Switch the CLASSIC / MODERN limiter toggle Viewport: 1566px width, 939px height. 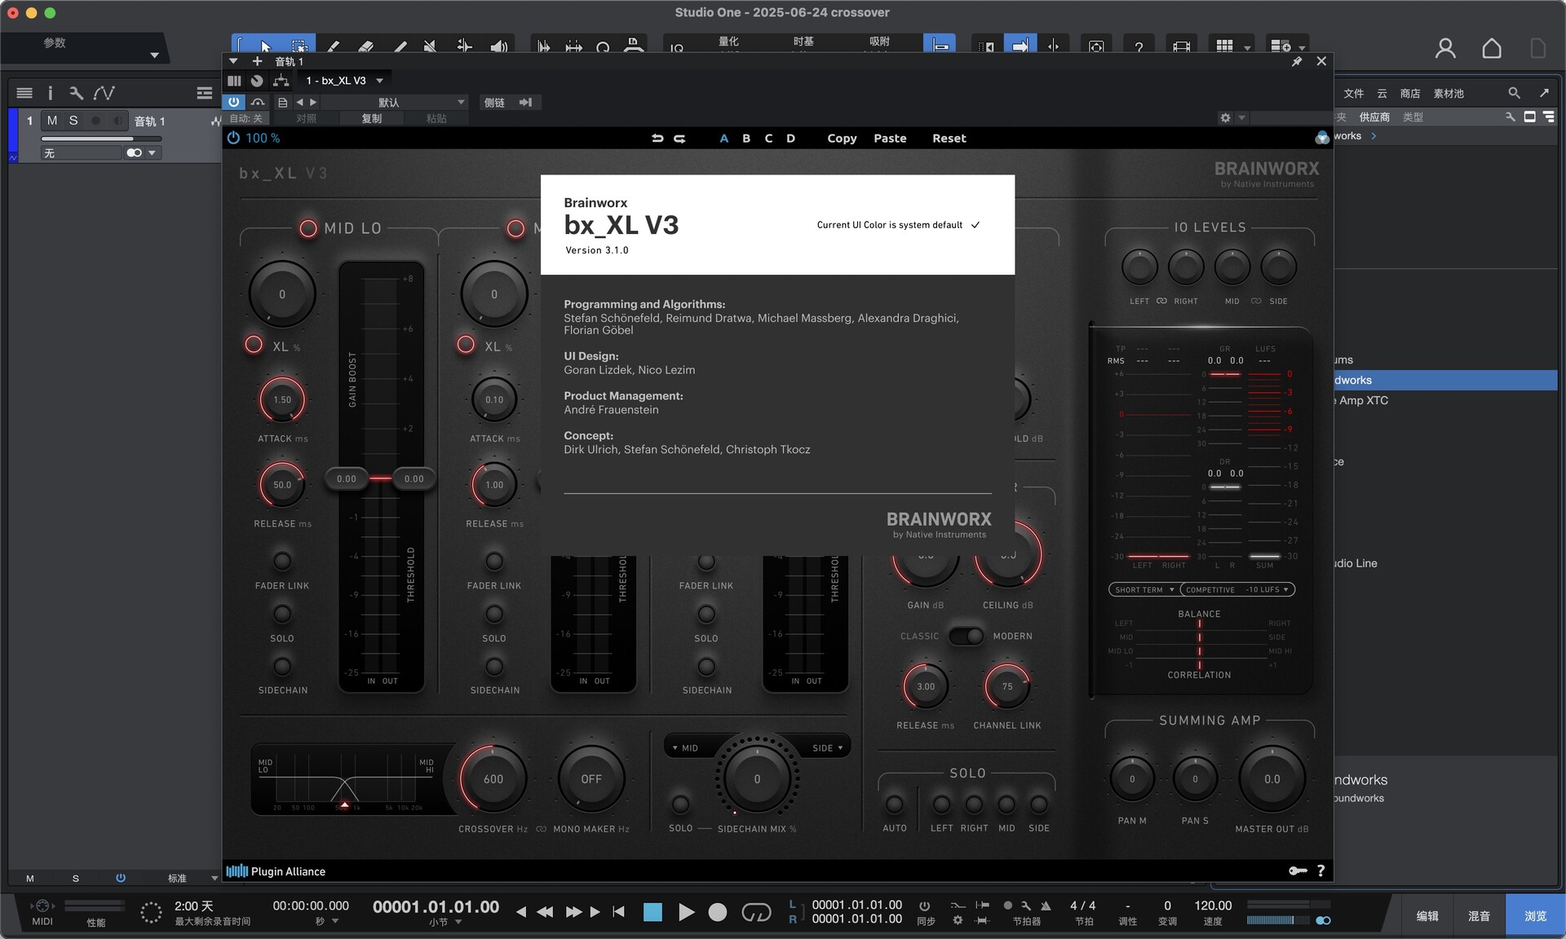(x=967, y=636)
